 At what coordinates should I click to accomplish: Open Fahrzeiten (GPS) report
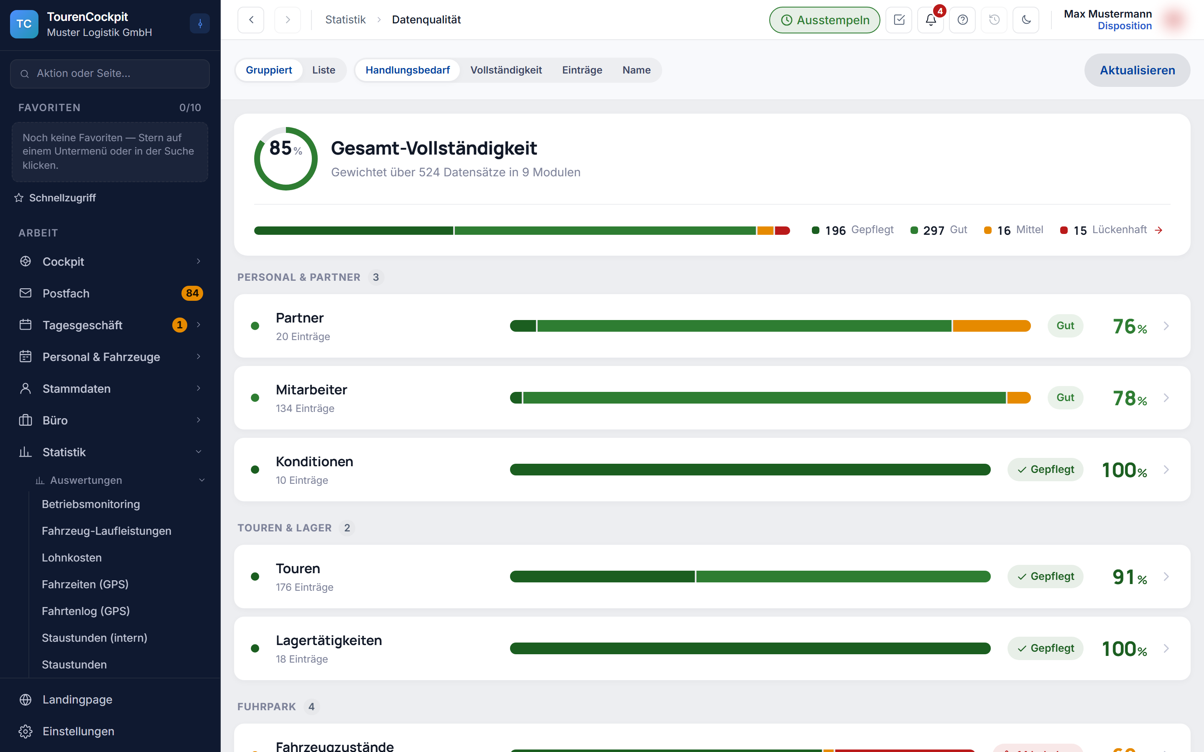85,585
